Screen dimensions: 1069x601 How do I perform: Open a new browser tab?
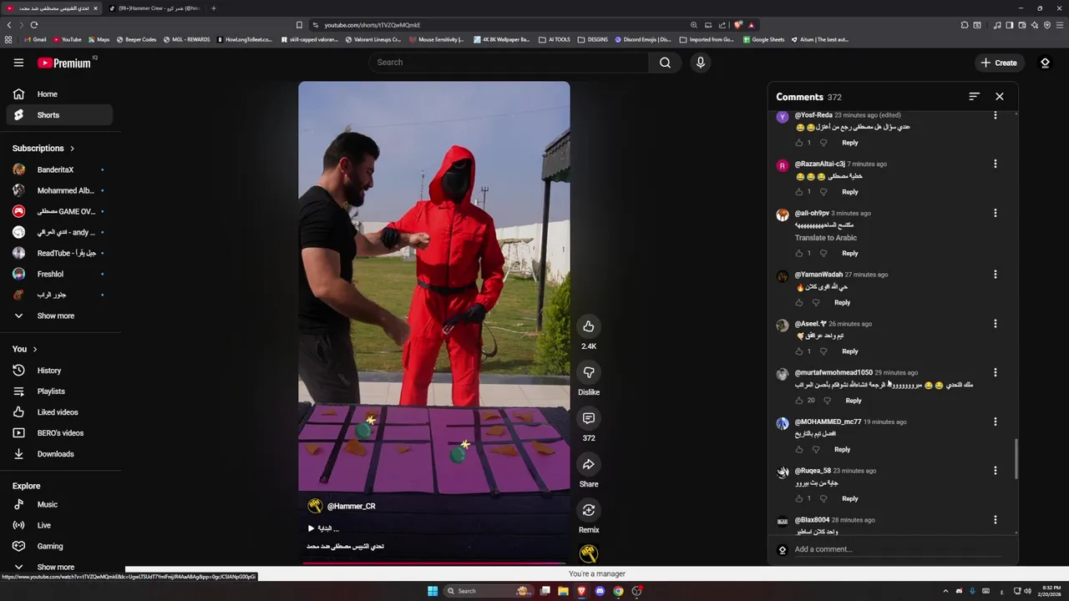click(213, 8)
